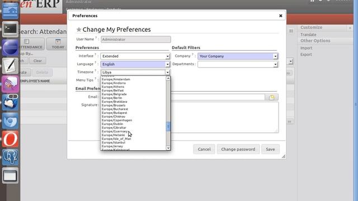Select Europe/Gibraltar timezone
The image size is (358, 201).
114,128
